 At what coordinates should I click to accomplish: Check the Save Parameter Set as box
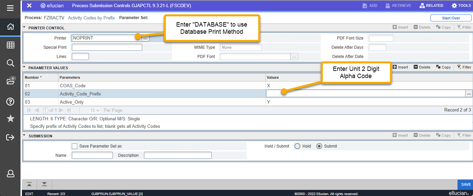pyautogui.click(x=75, y=146)
